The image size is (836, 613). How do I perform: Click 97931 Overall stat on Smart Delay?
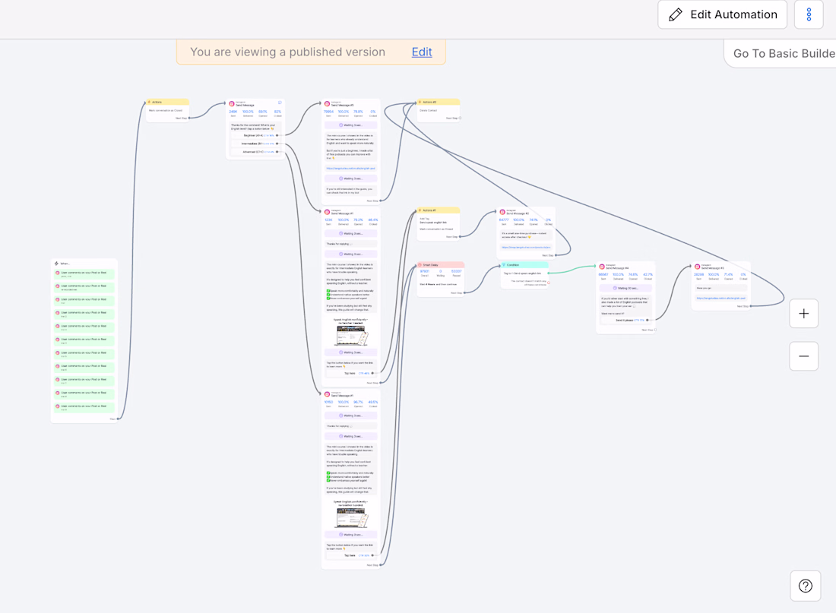pos(424,273)
